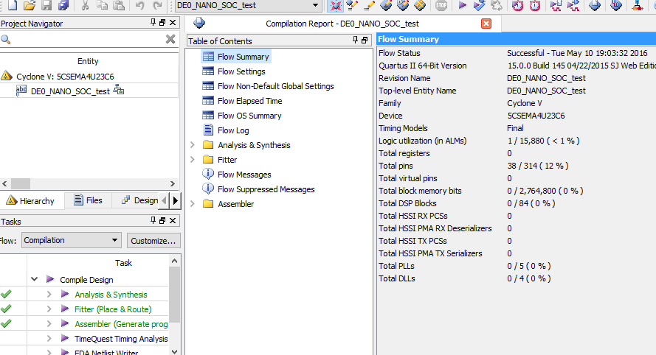Screen dimensions: 656x355
Task: Select Cyclone V: 5CSEMA4U23C6 entity row
Action: pyautogui.click(x=89, y=77)
